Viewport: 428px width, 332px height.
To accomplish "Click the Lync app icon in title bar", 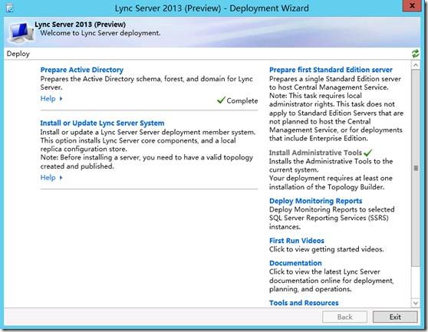I will click(9, 8).
